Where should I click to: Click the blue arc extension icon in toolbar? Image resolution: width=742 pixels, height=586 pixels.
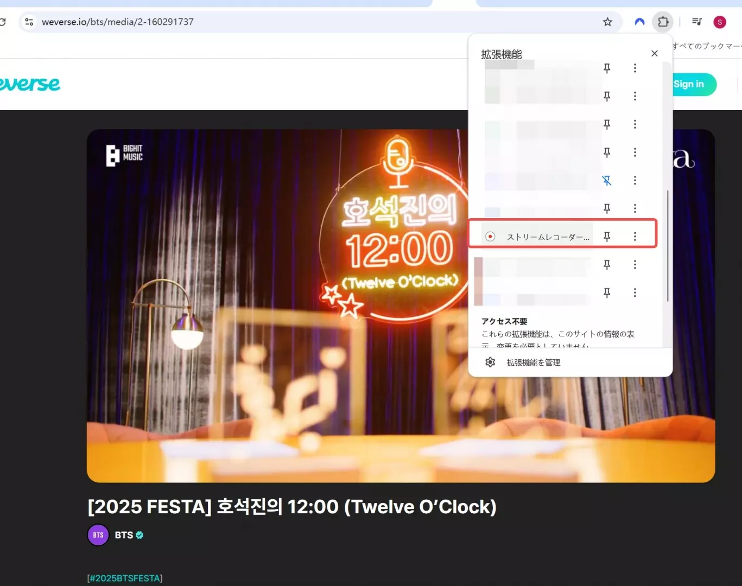[639, 22]
